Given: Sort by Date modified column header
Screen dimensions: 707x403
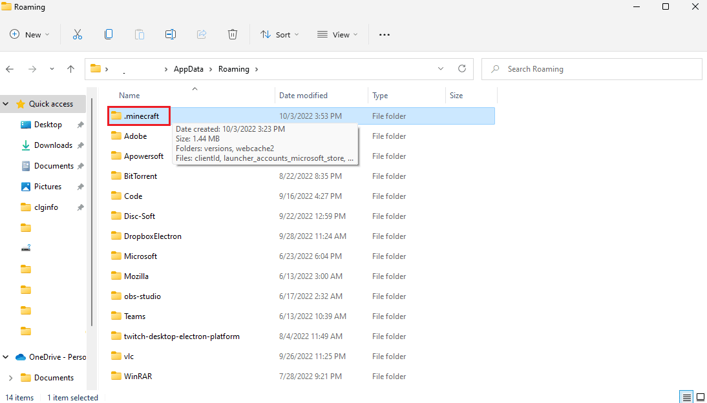Looking at the screenshot, I should pos(303,96).
